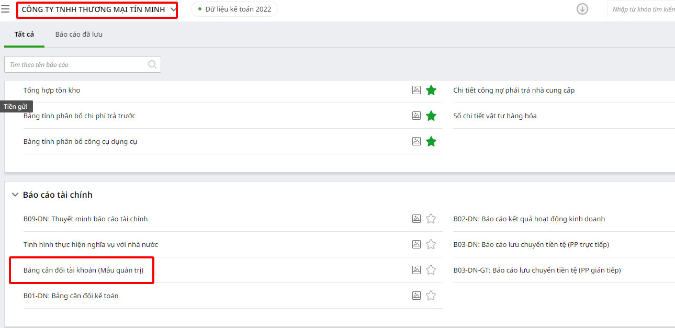Open Bảng cân đối tài khoản (Mẫu quản trị)
Viewport: 675px width, 328px height.
pyautogui.click(x=83, y=270)
